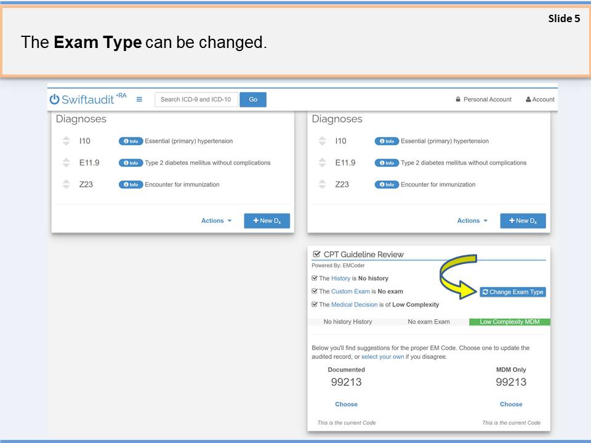The width and height of the screenshot is (591, 443).
Task: Open the hamburger menu icon
Action: [x=139, y=100]
